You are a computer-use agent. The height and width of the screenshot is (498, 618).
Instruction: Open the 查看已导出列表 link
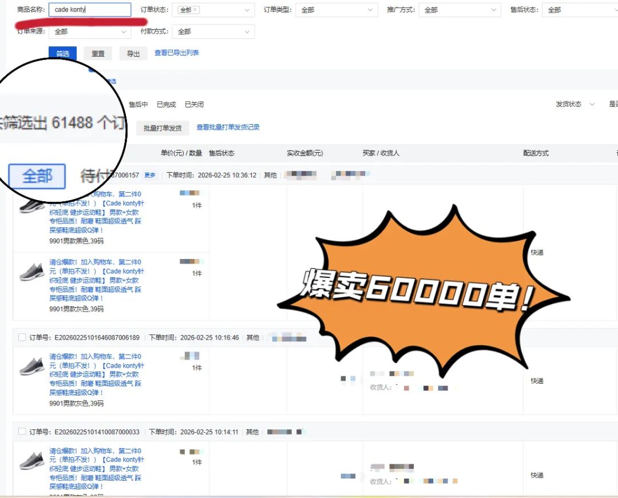pos(177,53)
